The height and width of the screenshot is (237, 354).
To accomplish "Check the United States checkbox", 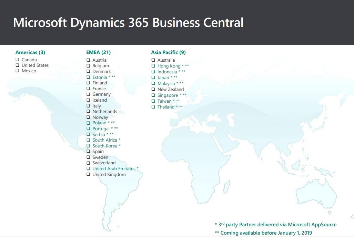I will click(17, 65).
